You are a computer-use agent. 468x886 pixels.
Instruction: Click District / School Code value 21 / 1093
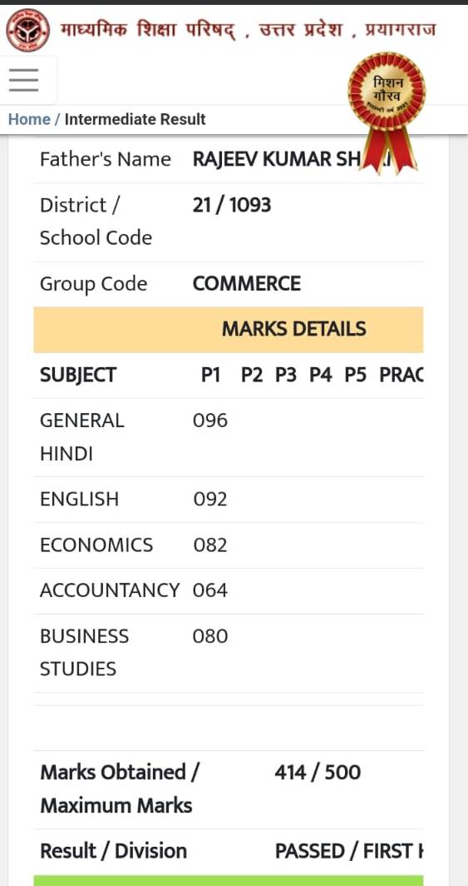(x=232, y=205)
